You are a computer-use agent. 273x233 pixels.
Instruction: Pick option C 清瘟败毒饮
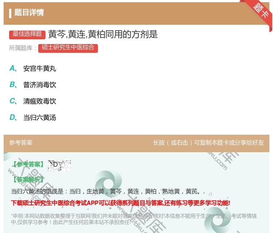click(33, 101)
